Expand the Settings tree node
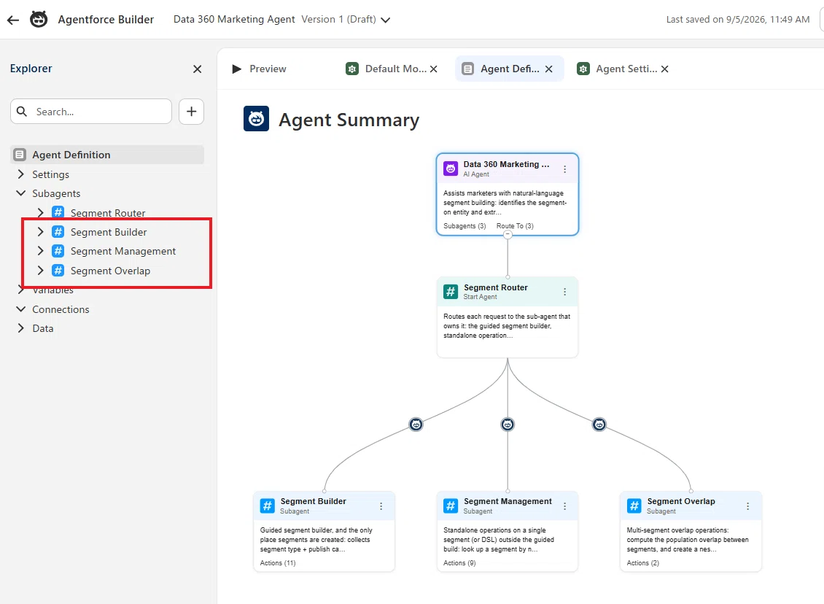The image size is (824, 604). tap(21, 174)
